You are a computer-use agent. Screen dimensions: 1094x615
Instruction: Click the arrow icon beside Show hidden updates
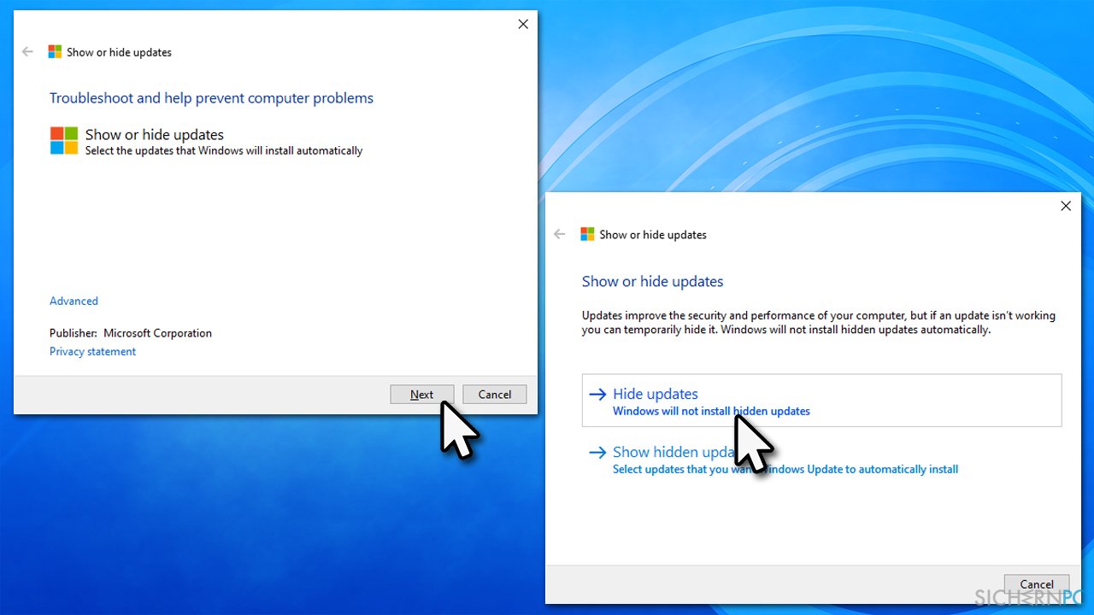[597, 453]
